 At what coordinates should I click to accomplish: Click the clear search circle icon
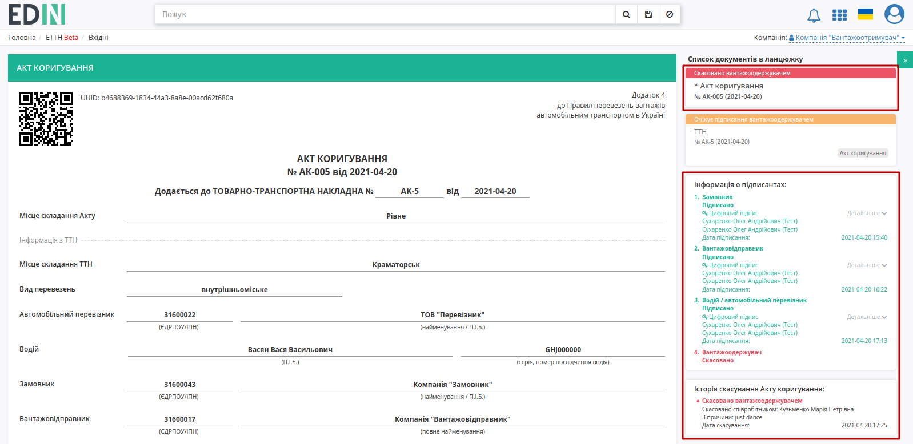[670, 15]
